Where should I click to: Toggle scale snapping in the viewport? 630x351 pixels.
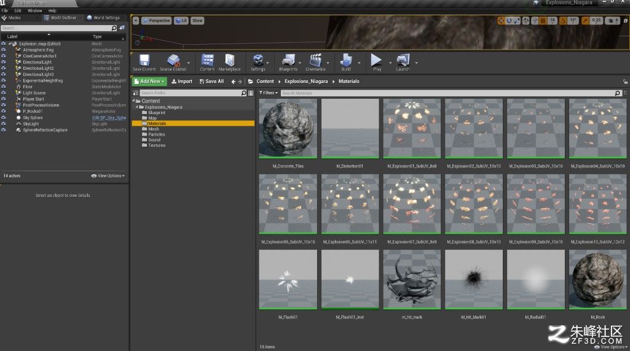click(585, 20)
